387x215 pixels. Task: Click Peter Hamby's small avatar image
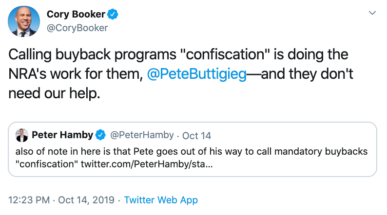[x=21, y=135]
